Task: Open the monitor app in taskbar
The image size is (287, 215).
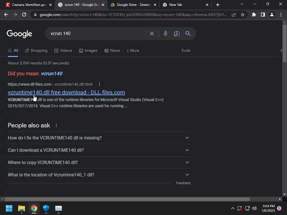Action: [x=59, y=208]
